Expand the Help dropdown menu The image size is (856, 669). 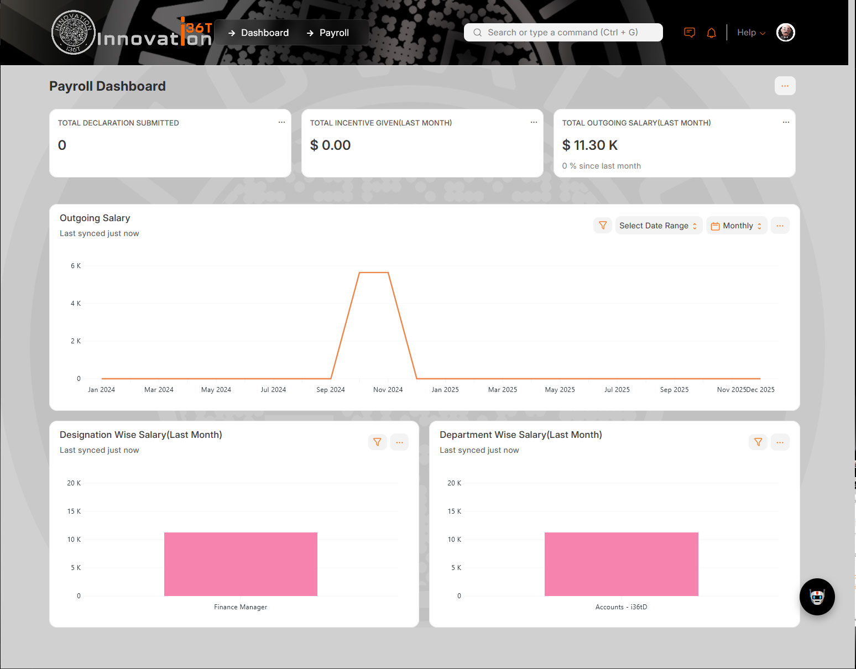click(x=751, y=33)
